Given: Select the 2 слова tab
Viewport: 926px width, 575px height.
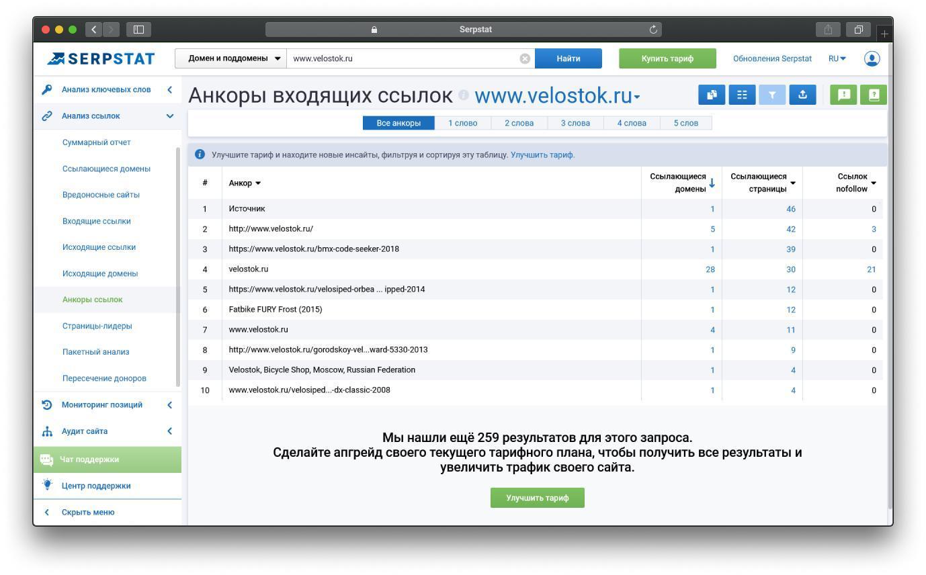Looking at the screenshot, I should 519,123.
